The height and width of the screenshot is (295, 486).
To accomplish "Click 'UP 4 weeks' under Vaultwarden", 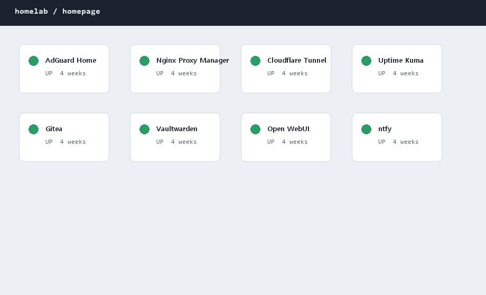I will coord(176,142).
